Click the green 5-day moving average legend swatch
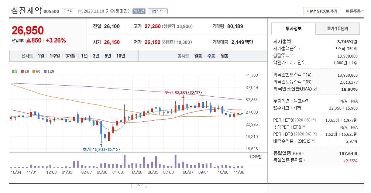 click(x=13, y=72)
